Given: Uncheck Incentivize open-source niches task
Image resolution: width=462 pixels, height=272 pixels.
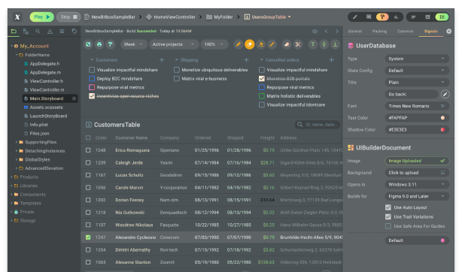Looking at the screenshot, I should [x=92, y=96].
